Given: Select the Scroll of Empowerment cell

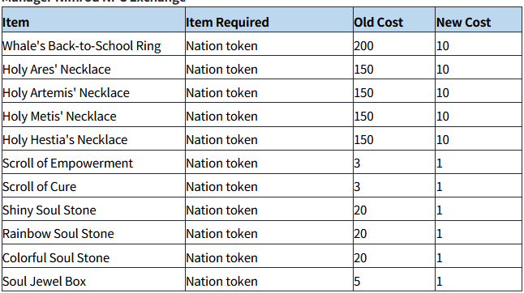Looking at the screenshot, I should (x=93, y=162).
